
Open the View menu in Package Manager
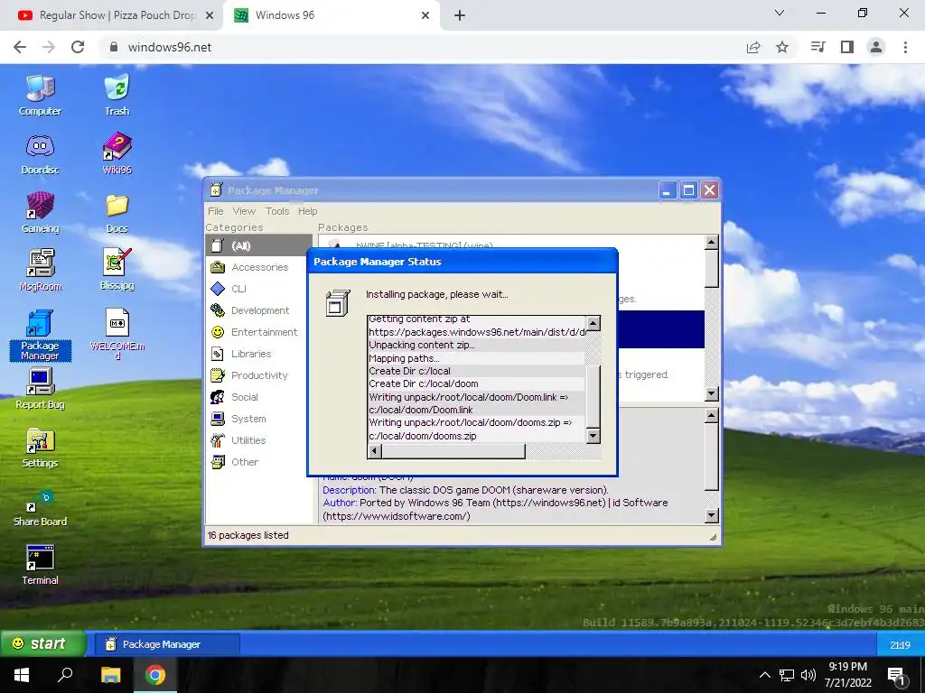pyautogui.click(x=244, y=211)
